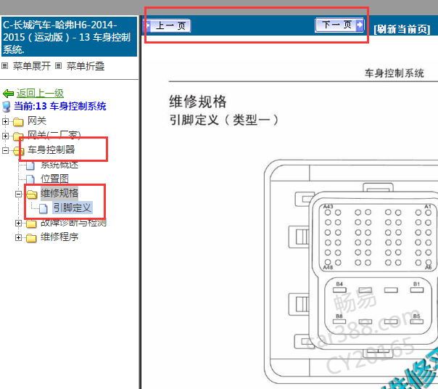Open the 引脚定义 page
Image resolution: width=438 pixels, height=389 pixels.
click(x=73, y=208)
